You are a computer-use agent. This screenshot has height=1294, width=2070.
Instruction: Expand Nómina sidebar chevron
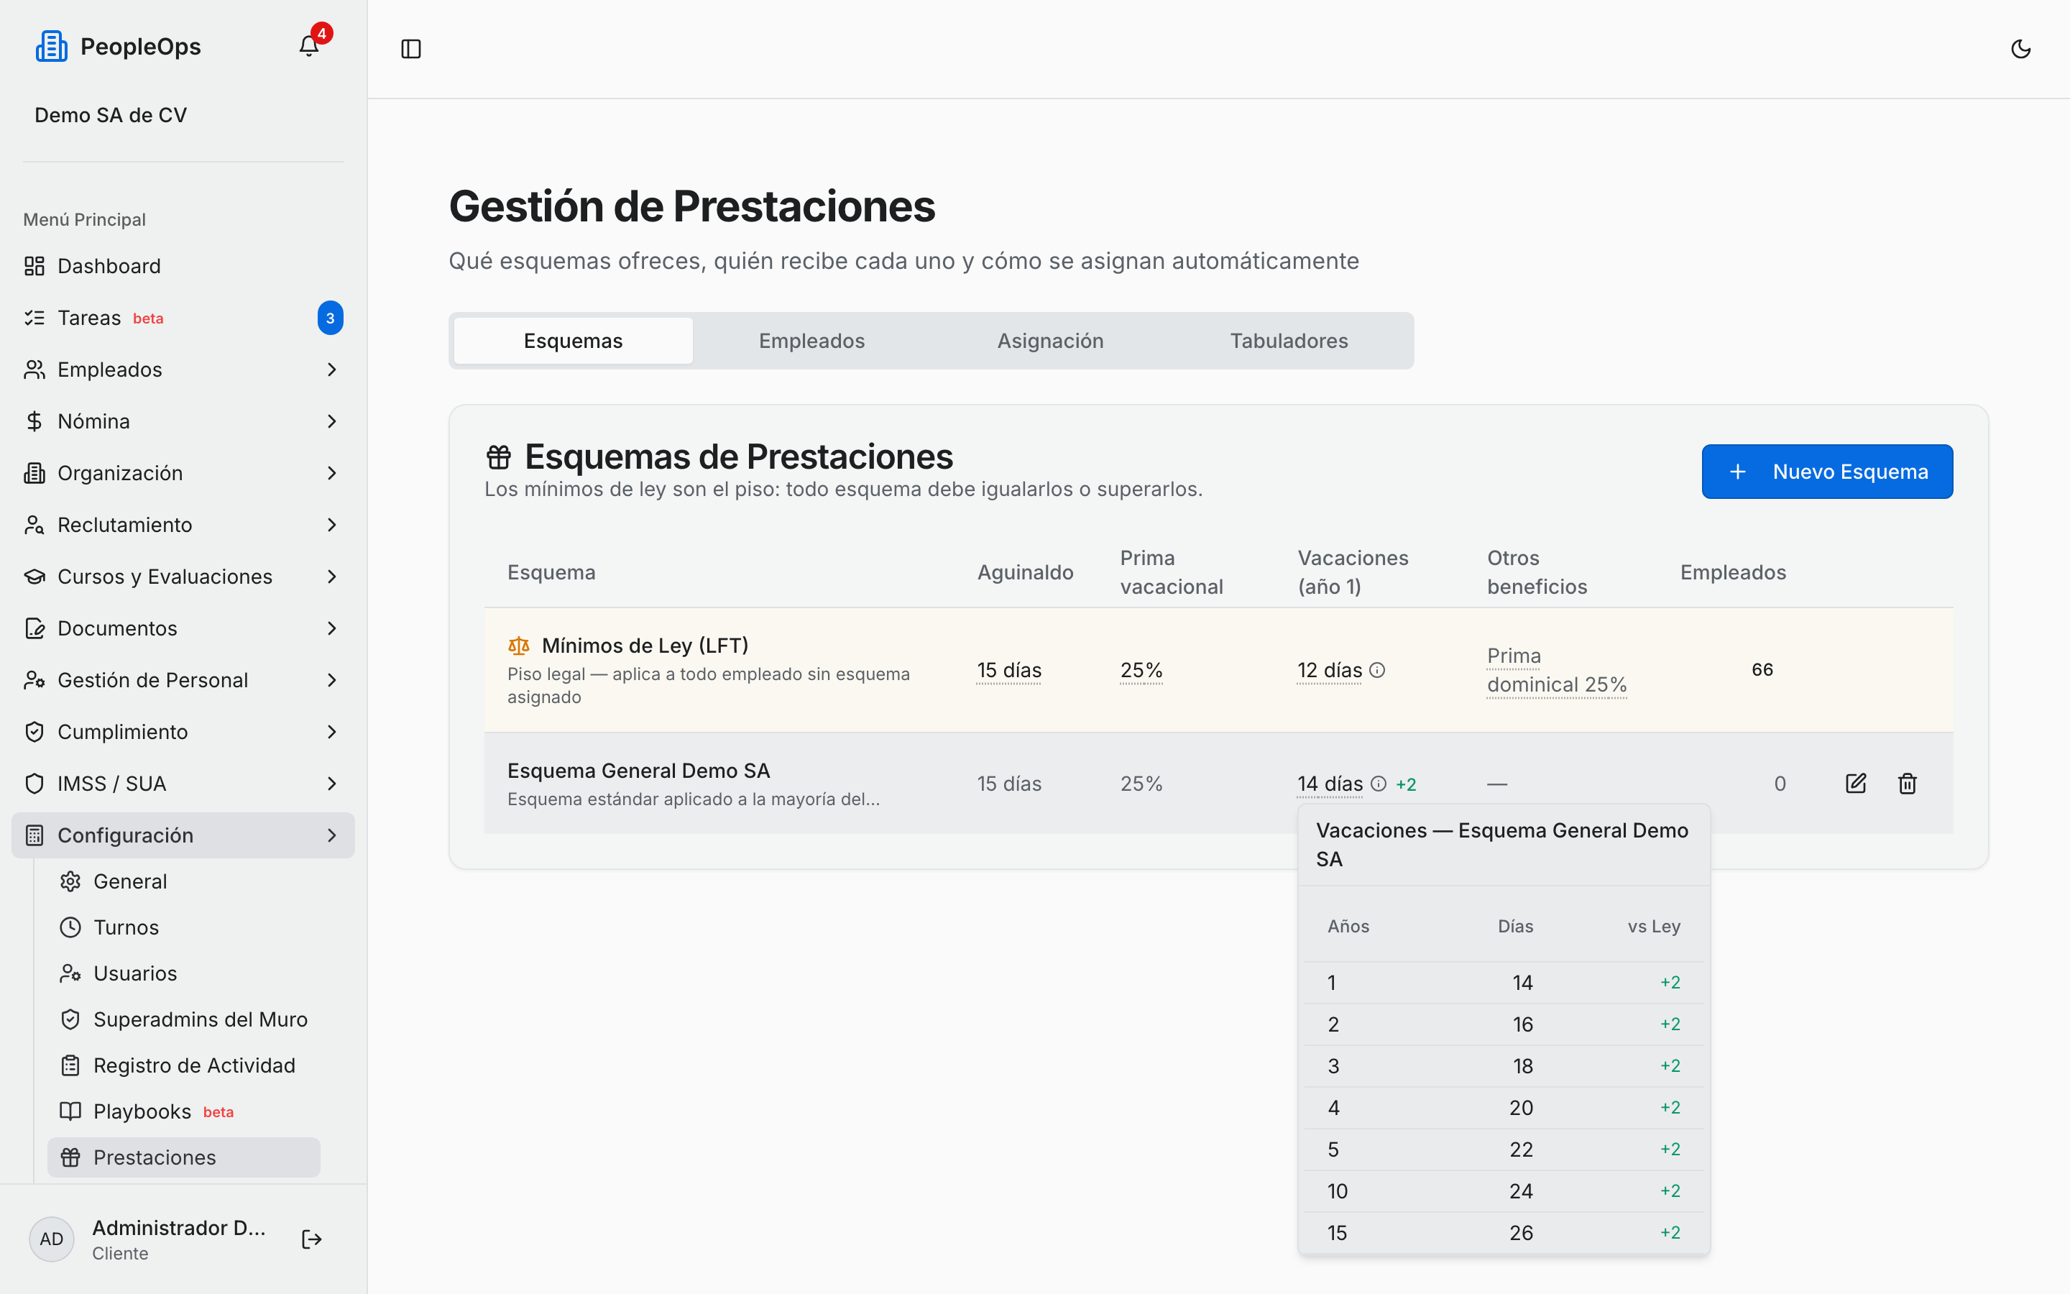click(332, 421)
